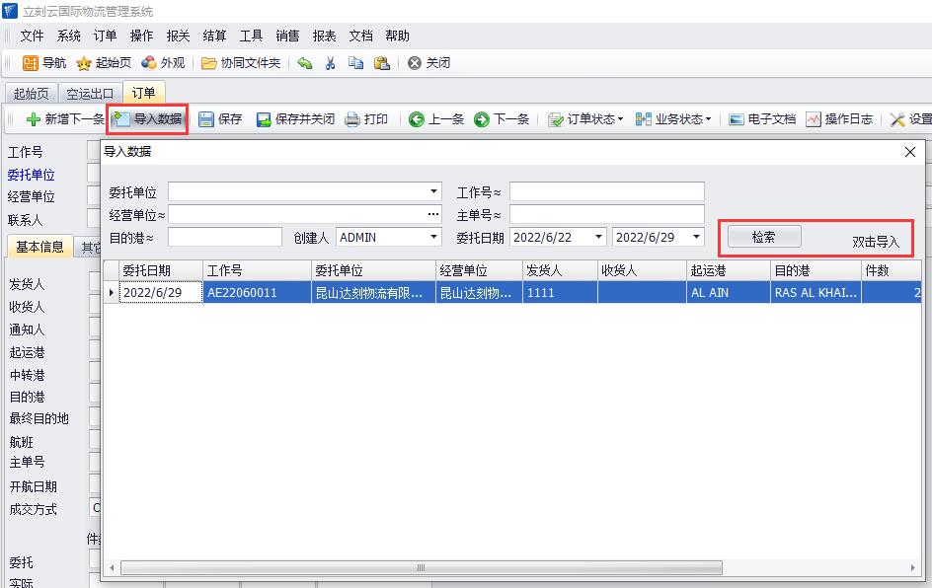The image size is (932, 588).
Task: Click the 检索 search button
Action: coord(763,237)
